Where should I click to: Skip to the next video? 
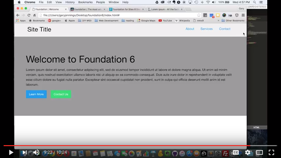click(24, 152)
